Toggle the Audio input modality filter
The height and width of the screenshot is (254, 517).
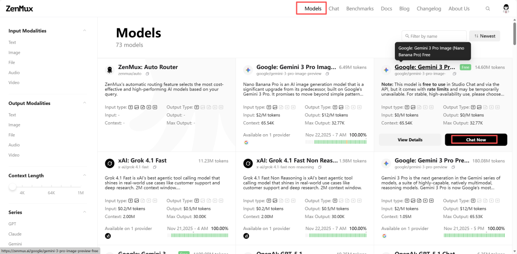14,73
